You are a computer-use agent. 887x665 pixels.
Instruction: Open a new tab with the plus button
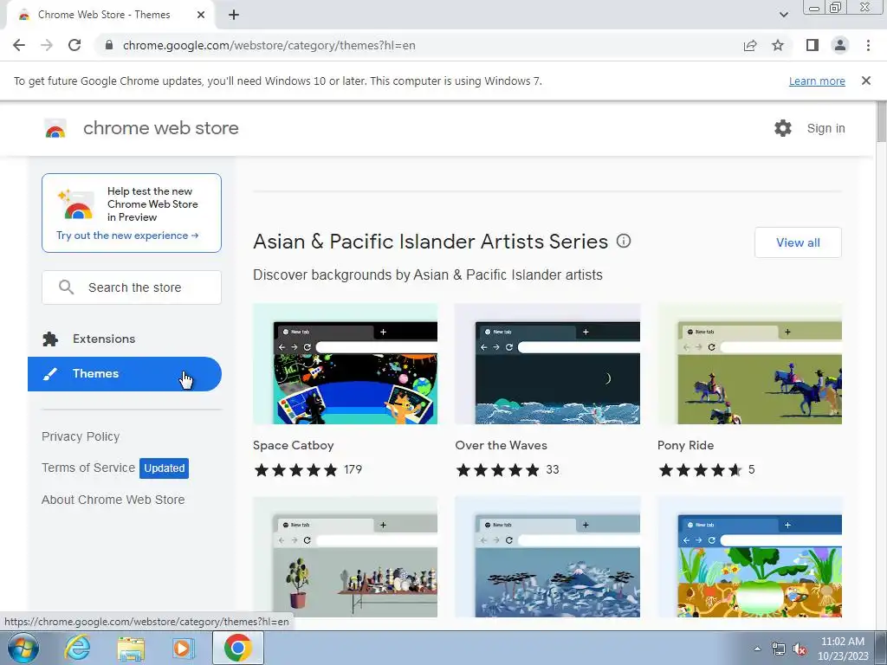[234, 15]
